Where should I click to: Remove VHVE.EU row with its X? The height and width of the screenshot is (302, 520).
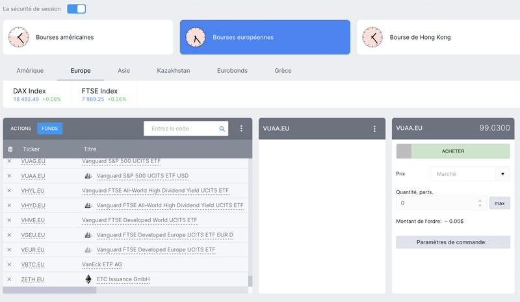(9, 220)
